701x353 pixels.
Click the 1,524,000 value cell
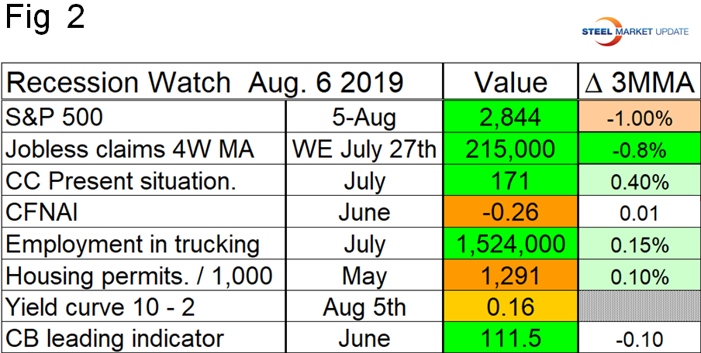pos(511,244)
